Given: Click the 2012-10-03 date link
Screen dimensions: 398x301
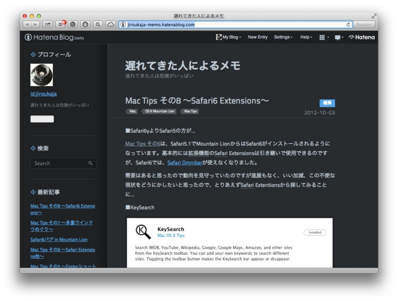Looking at the screenshot, I should tap(319, 112).
